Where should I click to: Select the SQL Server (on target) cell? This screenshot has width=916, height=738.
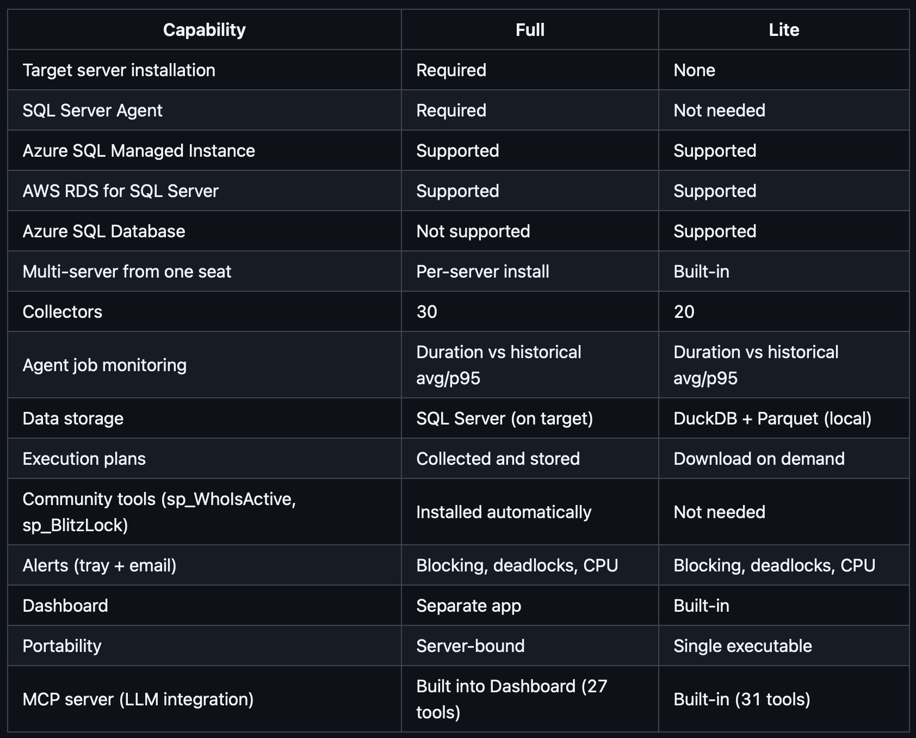coord(504,419)
